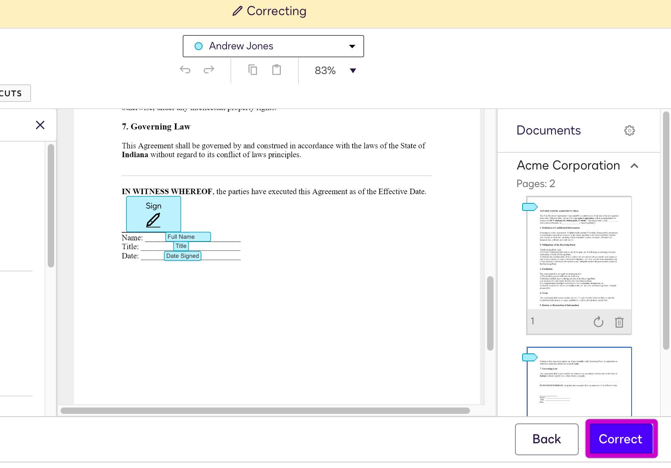This screenshot has width=671, height=468.
Task: Select the Title field on the document
Action: click(181, 246)
